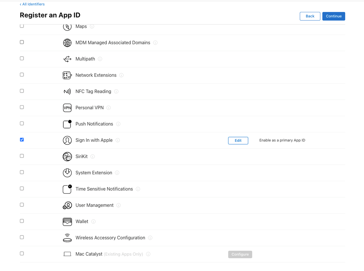
Task: Uncheck the Sign In with Apple checkbox
Action: [x=22, y=140]
